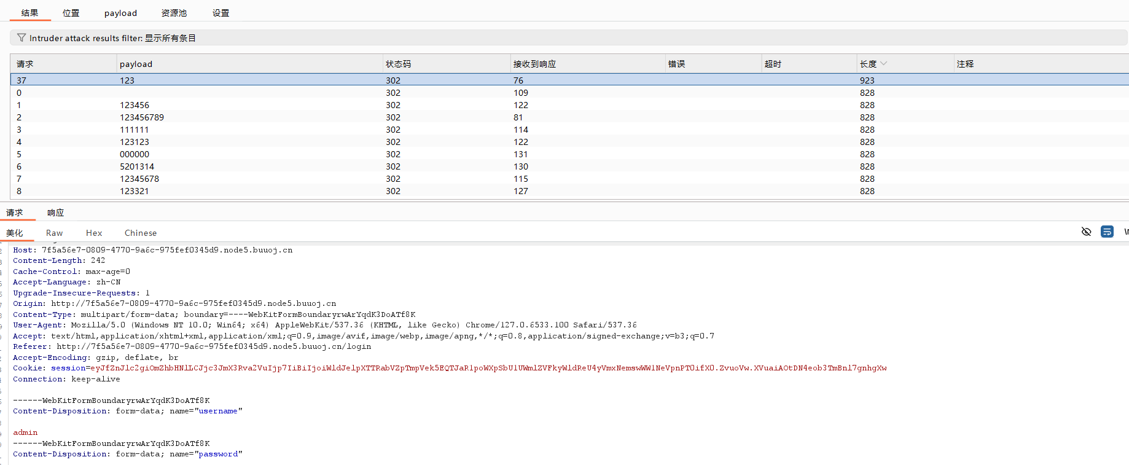The height and width of the screenshot is (465, 1129).
Task: Select the row with payload 123456789
Action: [x=569, y=117]
